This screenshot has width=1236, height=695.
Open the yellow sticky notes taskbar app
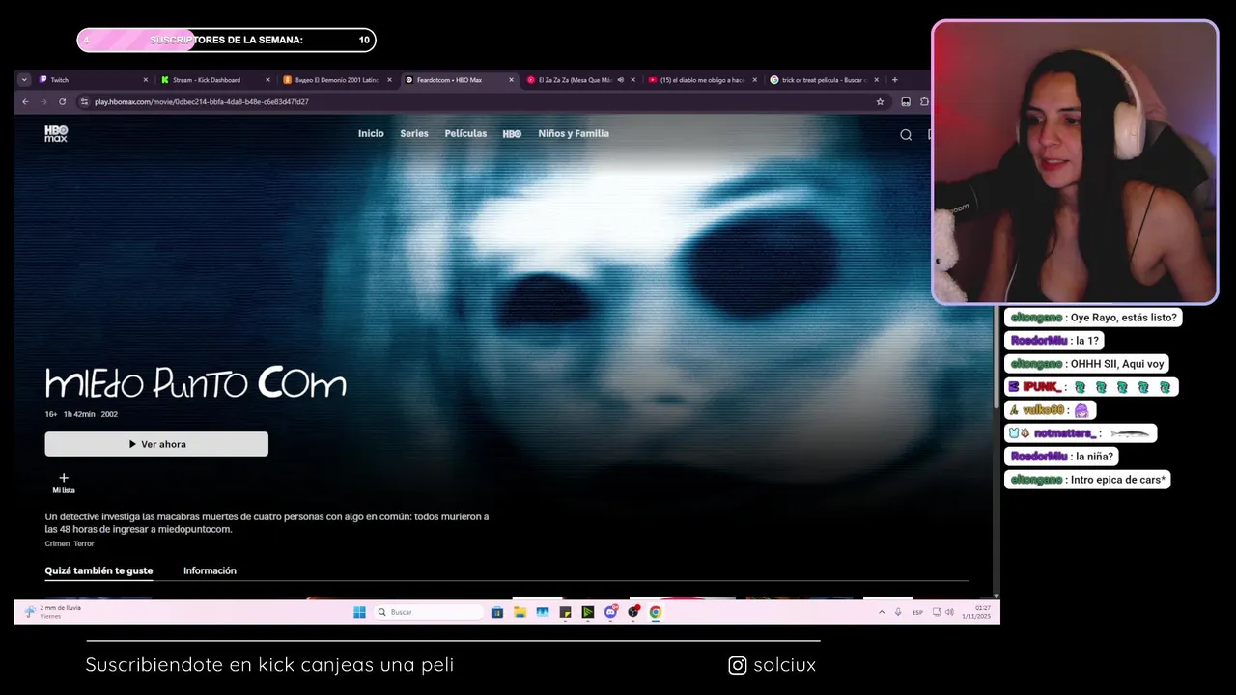click(565, 612)
